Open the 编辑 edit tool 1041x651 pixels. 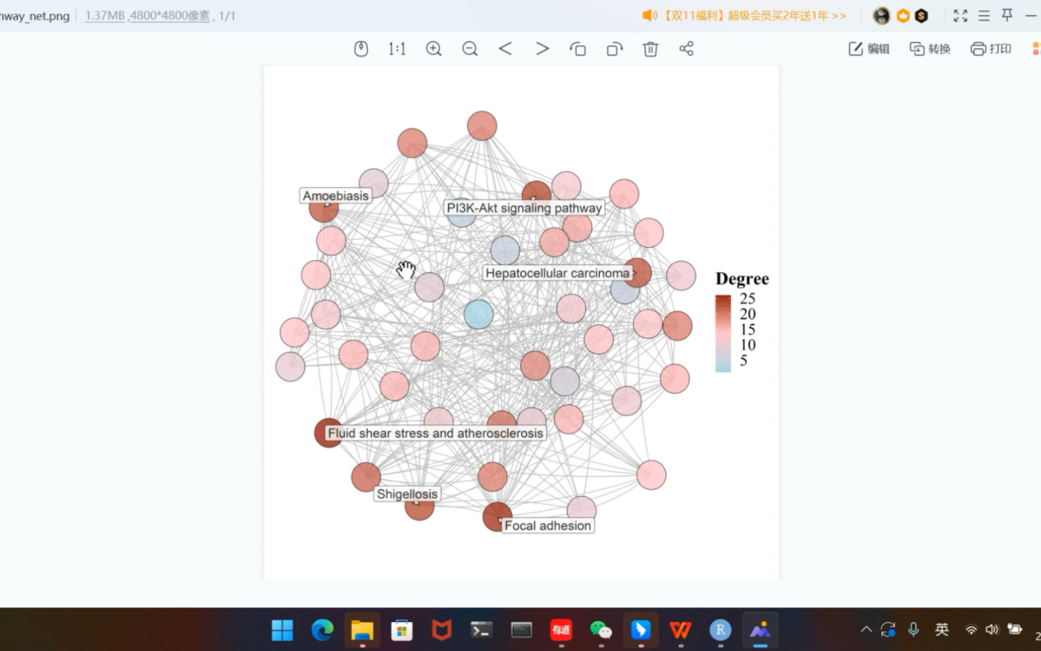[x=869, y=49]
